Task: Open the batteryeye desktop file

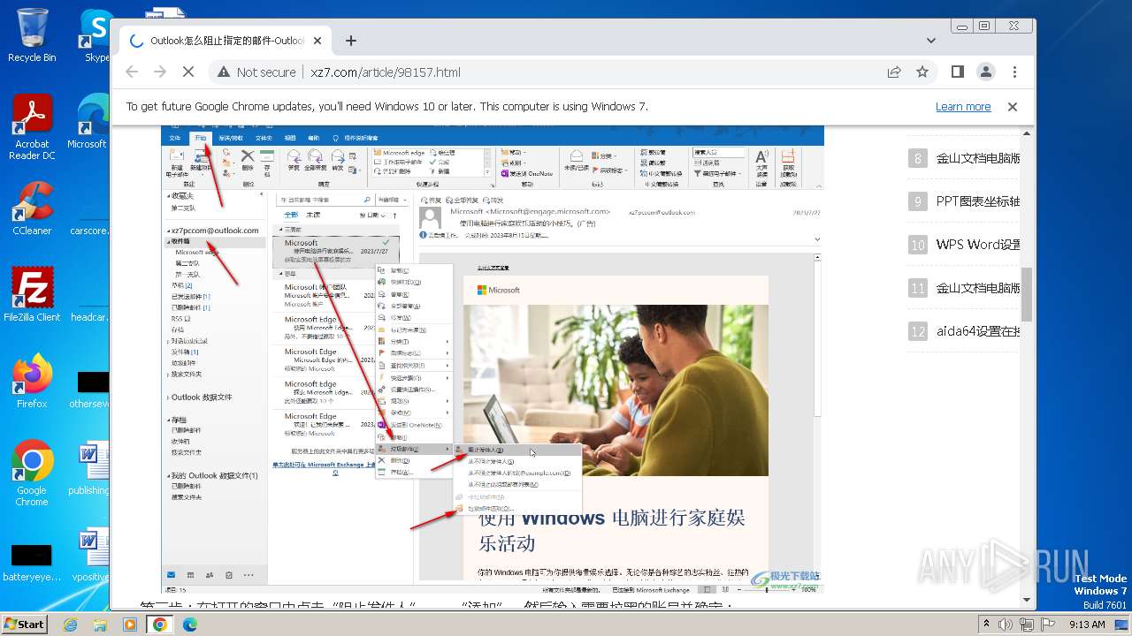Action: coord(32,562)
